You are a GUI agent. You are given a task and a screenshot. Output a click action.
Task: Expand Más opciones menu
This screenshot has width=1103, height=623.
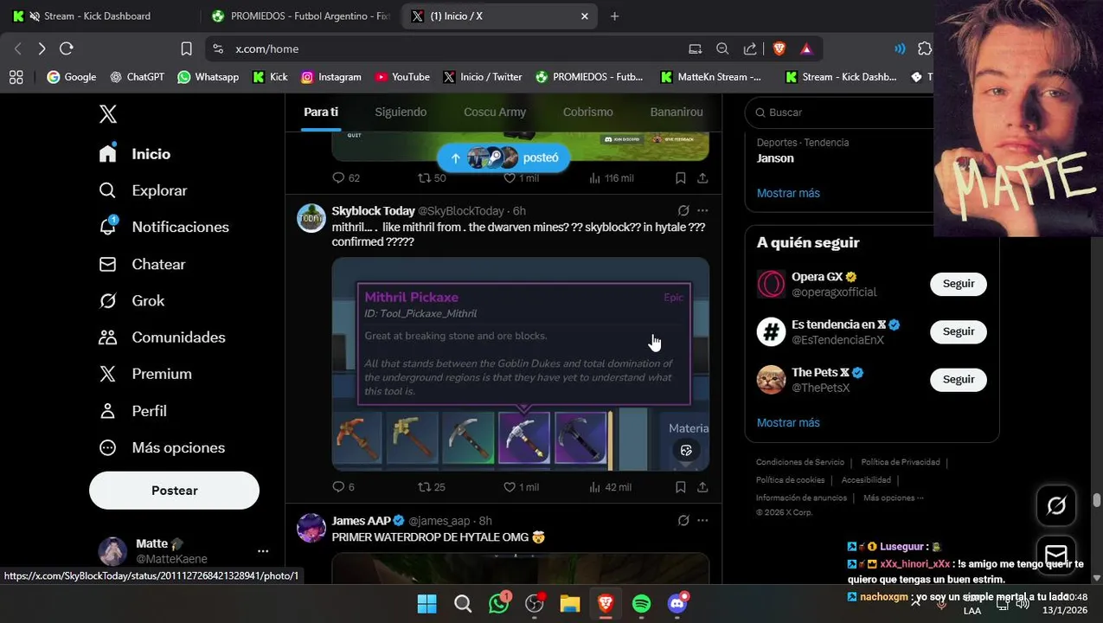(162, 447)
